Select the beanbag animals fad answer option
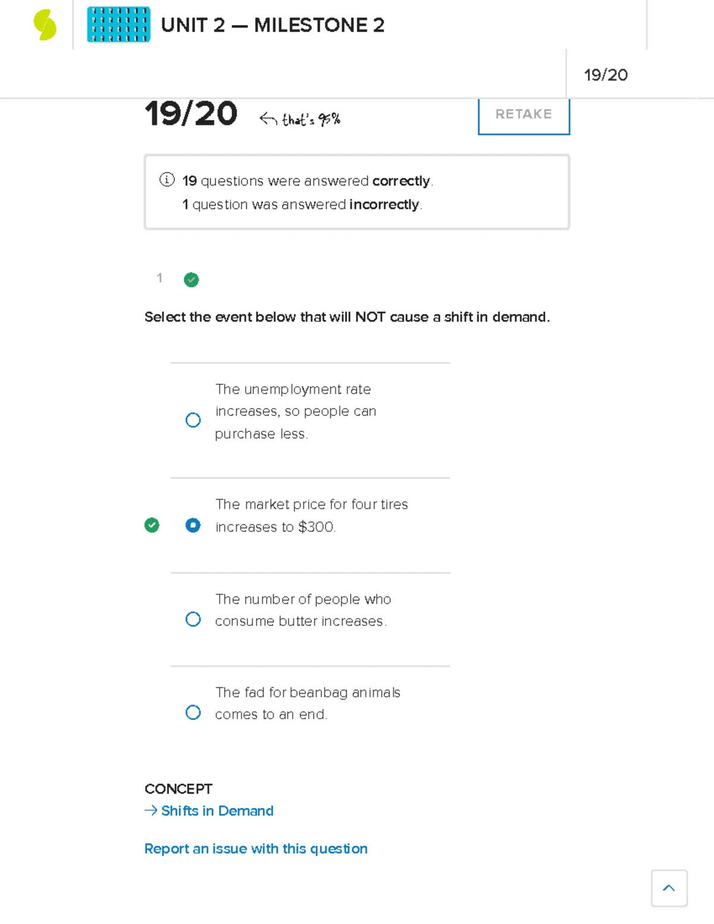Viewport: 714px width, 924px height. [193, 712]
